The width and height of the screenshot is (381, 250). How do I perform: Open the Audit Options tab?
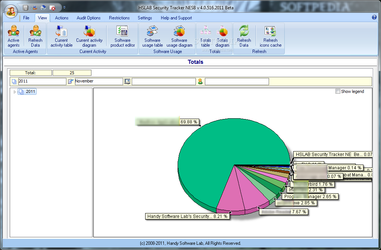[x=88, y=18]
